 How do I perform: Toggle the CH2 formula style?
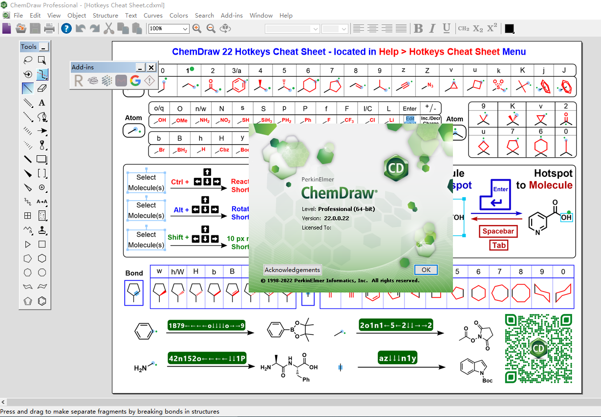(x=464, y=29)
